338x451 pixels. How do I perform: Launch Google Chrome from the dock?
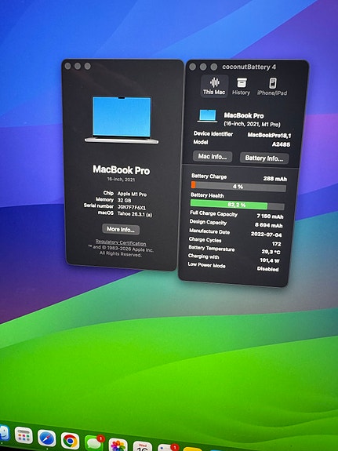pyautogui.click(x=70, y=441)
